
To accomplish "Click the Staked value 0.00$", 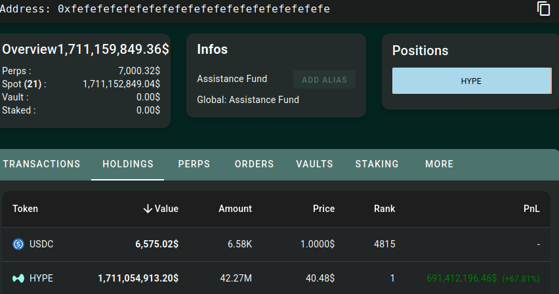I will point(148,111).
